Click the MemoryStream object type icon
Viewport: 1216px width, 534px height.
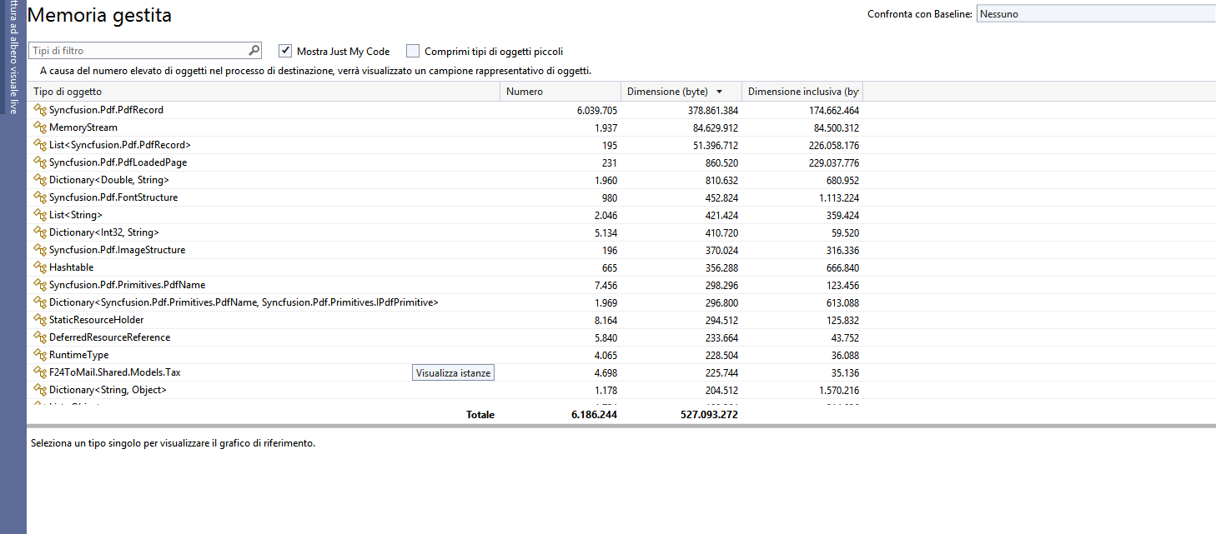pos(39,127)
